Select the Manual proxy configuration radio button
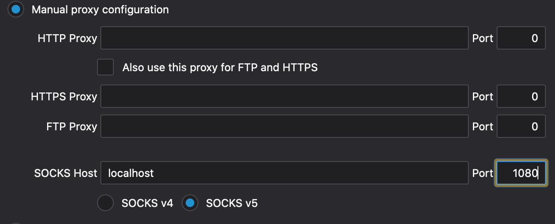 click(16, 10)
